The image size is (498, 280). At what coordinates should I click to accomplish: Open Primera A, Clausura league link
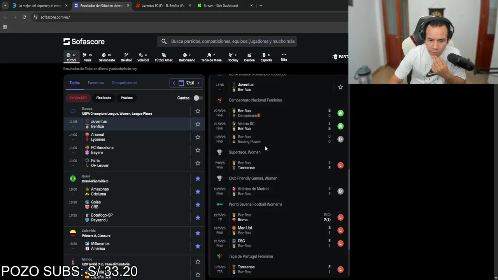coord(96,236)
